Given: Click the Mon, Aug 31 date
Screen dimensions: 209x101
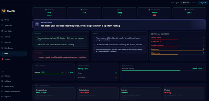Looking at the screenshot, I should tap(175, 3).
